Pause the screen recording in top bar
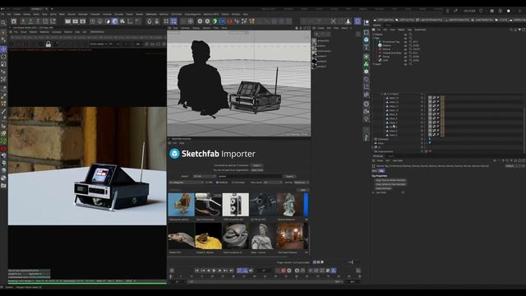Screen dimensions: 526x296 491,11
